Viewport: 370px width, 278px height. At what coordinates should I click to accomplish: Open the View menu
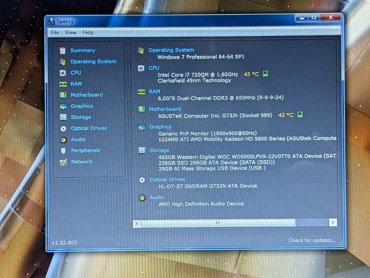pyautogui.click(x=71, y=32)
